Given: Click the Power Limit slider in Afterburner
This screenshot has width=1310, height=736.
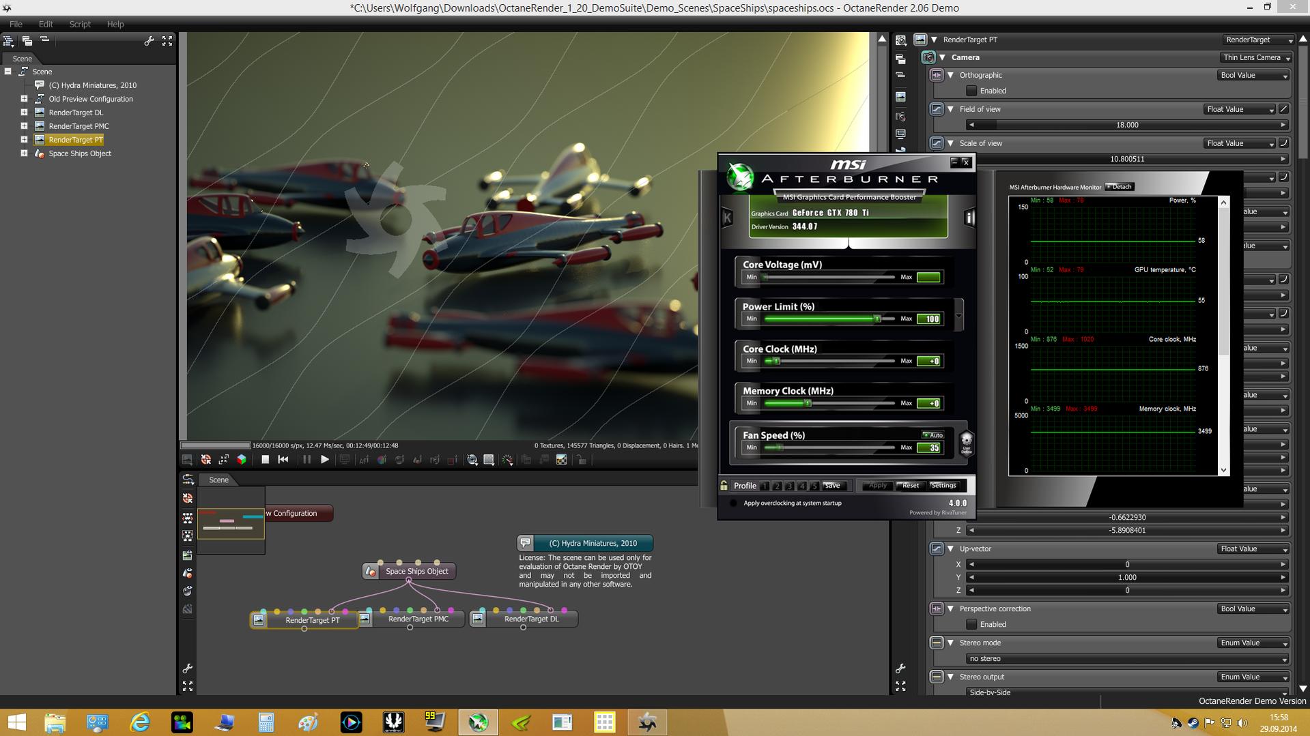Looking at the screenshot, I should (829, 319).
